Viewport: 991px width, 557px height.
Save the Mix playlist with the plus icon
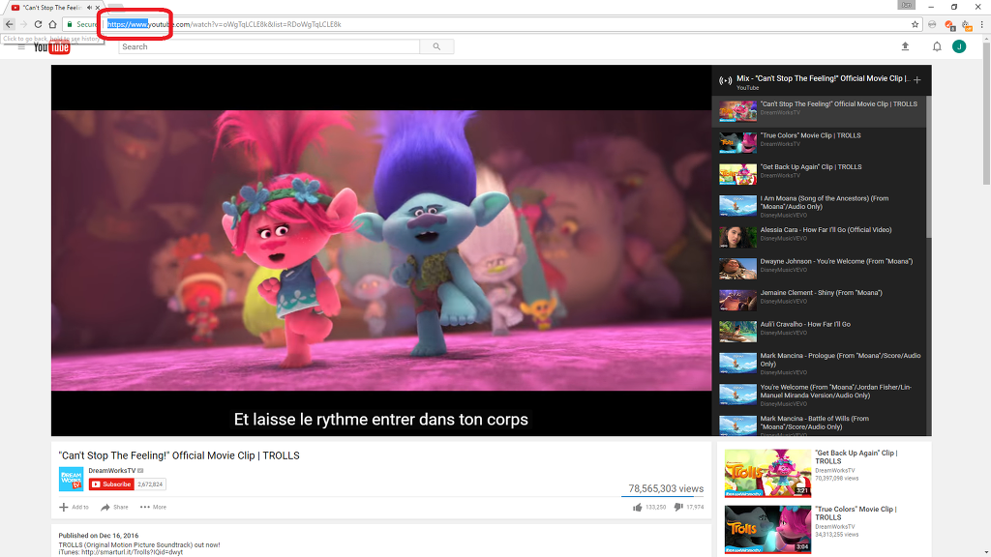[917, 79]
